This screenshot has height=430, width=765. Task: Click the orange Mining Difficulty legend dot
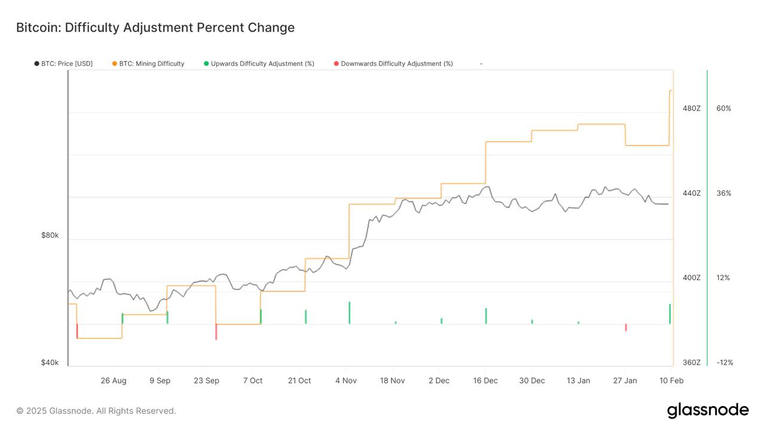click(x=115, y=63)
